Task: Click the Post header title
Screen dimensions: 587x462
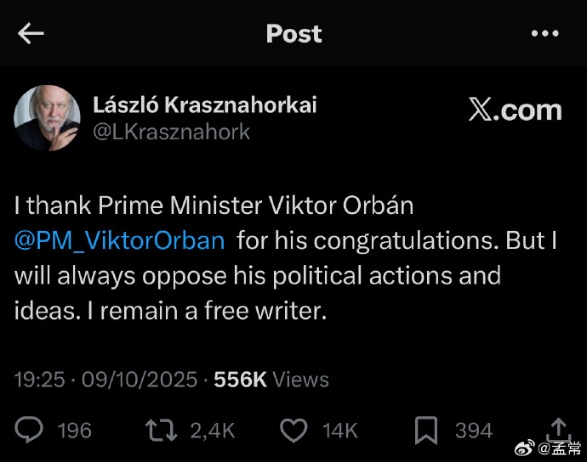Action: tap(293, 33)
